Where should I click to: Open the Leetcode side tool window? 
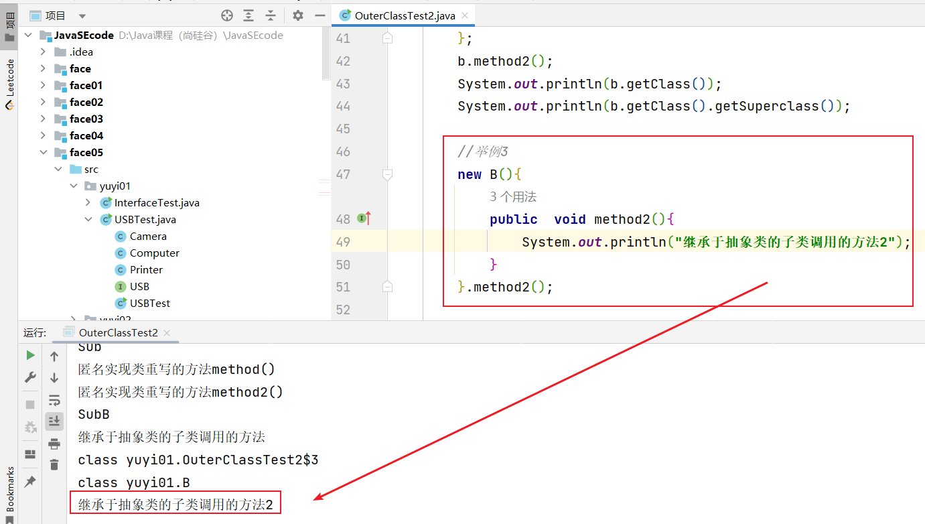pos(9,83)
